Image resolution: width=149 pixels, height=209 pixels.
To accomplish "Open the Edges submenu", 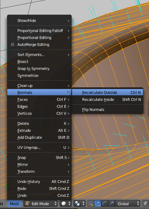I will (39, 106).
